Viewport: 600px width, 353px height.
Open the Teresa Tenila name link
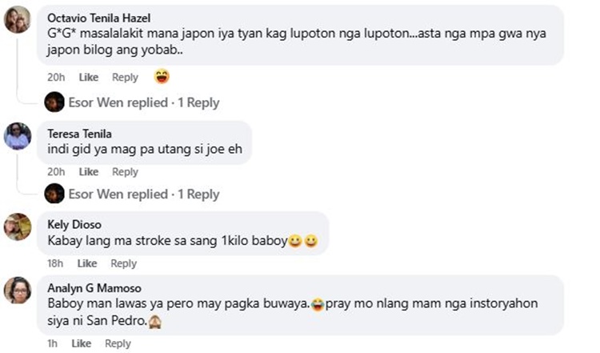point(82,134)
